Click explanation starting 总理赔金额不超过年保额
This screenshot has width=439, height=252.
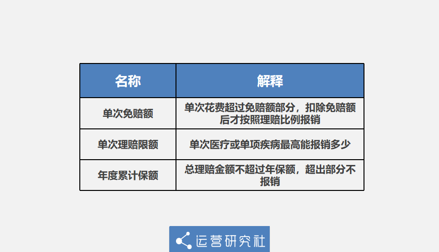270,175
